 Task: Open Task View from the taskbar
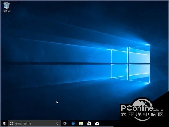pyautogui.click(x=65, y=123)
